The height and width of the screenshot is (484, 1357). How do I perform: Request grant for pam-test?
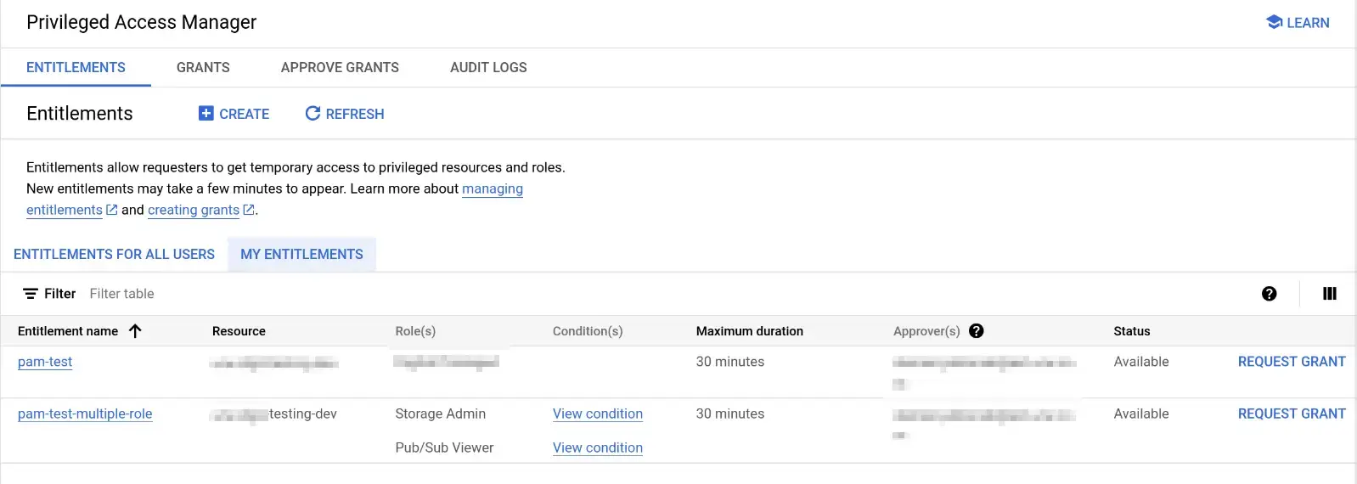(x=1292, y=362)
